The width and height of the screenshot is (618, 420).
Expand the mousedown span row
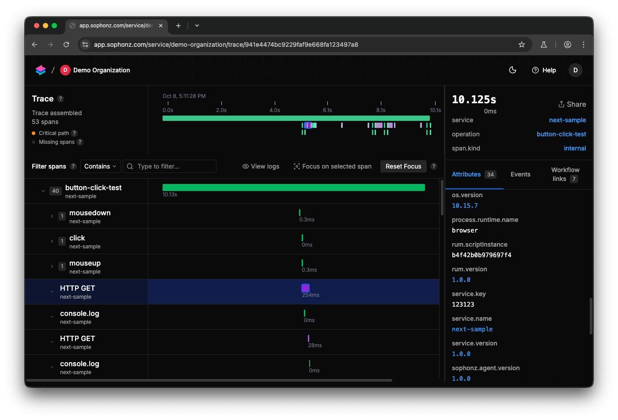52,216
